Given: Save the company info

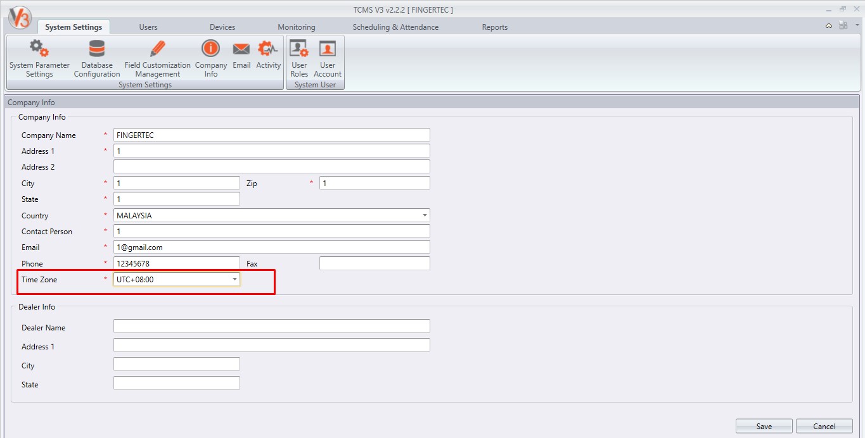Looking at the screenshot, I should (764, 426).
